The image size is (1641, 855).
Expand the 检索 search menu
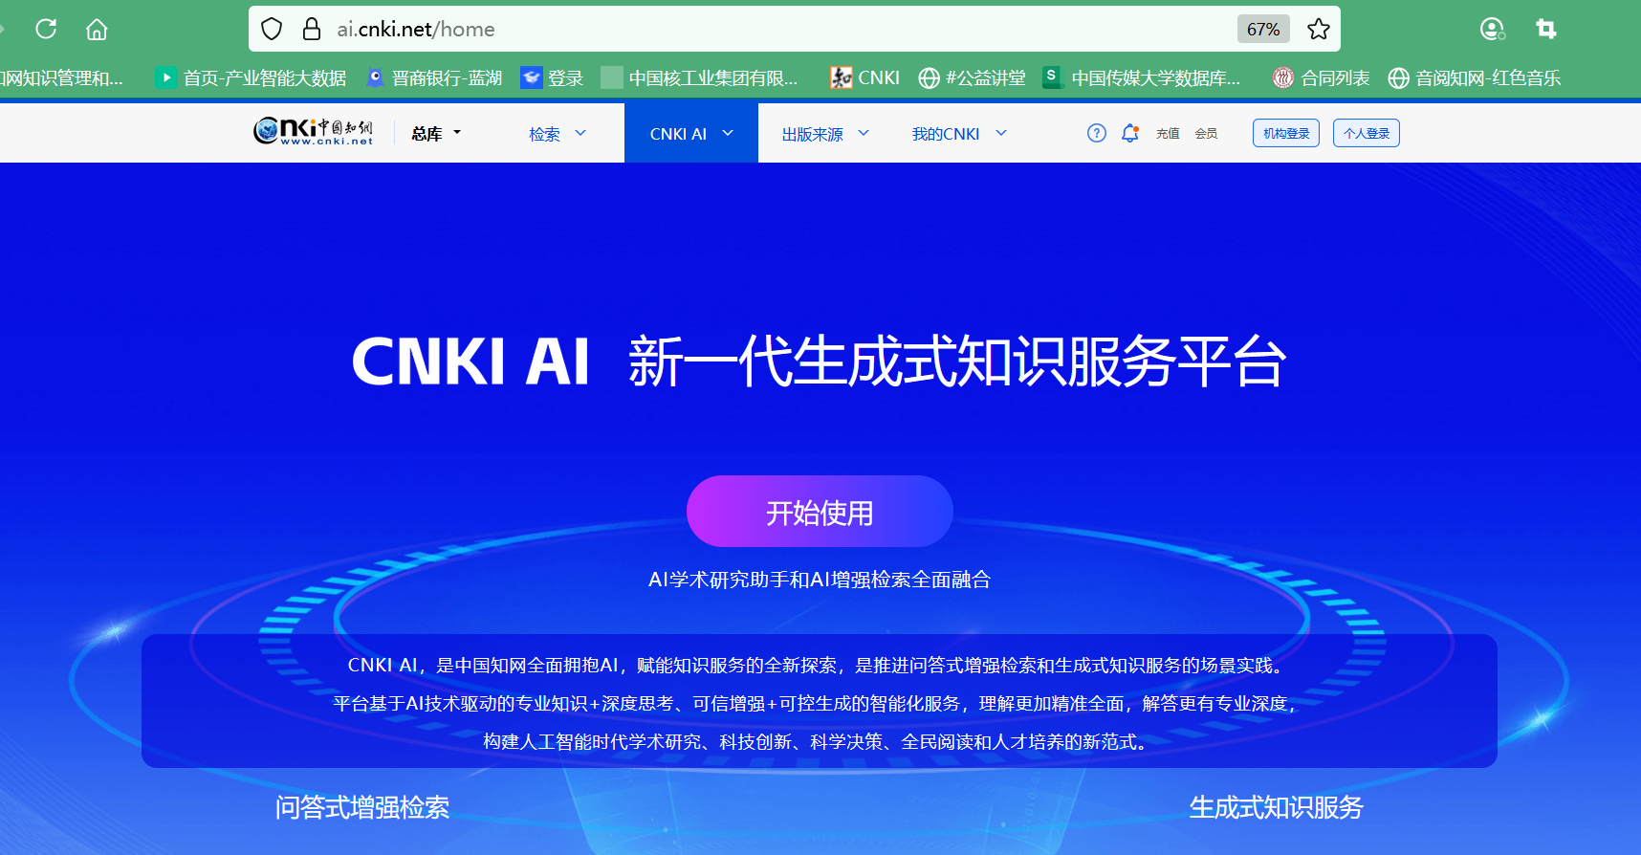pos(558,134)
